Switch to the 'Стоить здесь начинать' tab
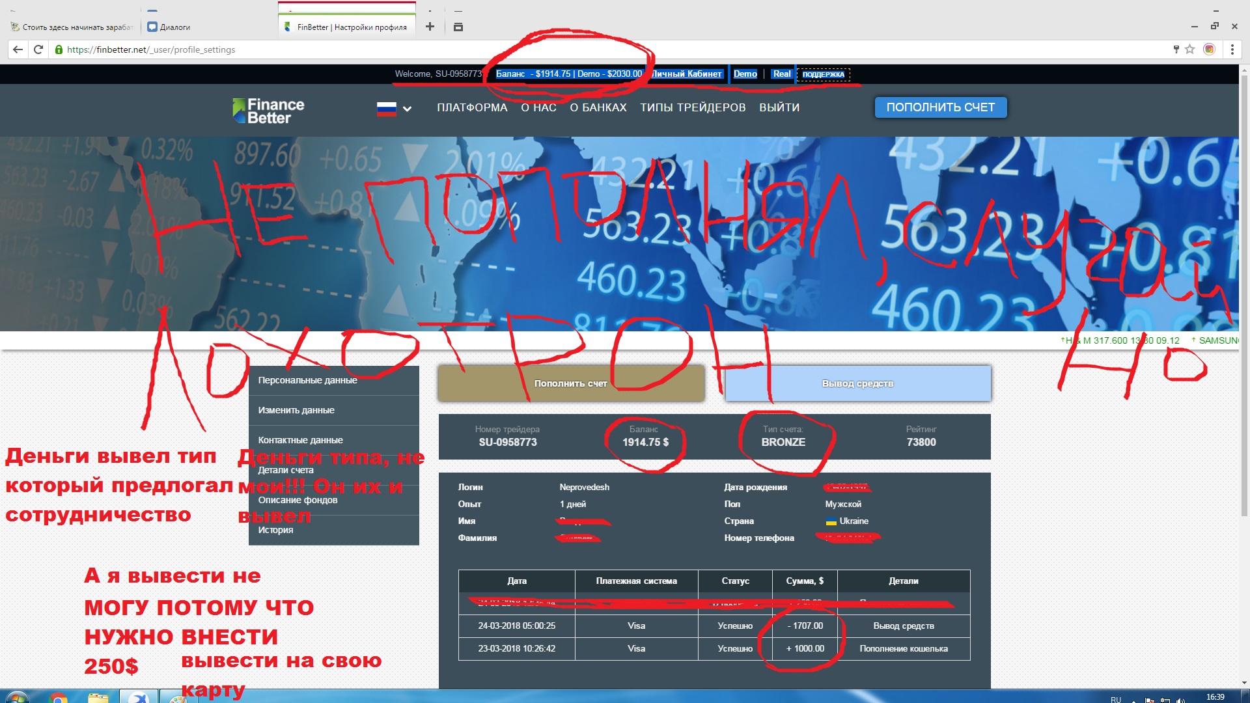 (x=72, y=27)
